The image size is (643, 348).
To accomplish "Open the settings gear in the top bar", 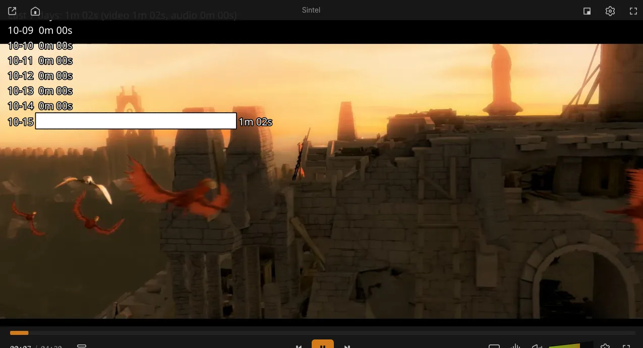I will [610, 11].
